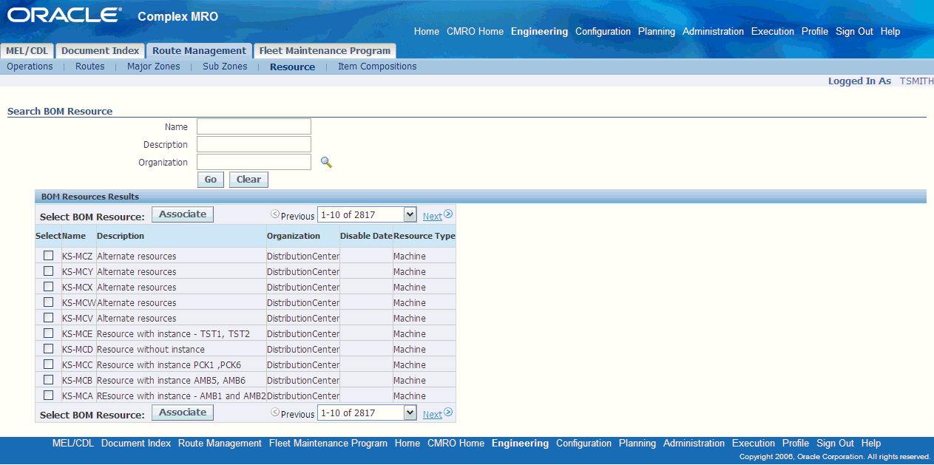This screenshot has width=934, height=465.
Task: Open Configuration in the top navigation
Action: (x=603, y=32)
